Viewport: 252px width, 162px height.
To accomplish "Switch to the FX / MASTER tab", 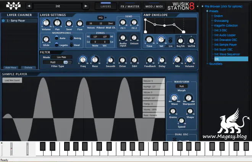I will pyautogui.click(x=130, y=6).
